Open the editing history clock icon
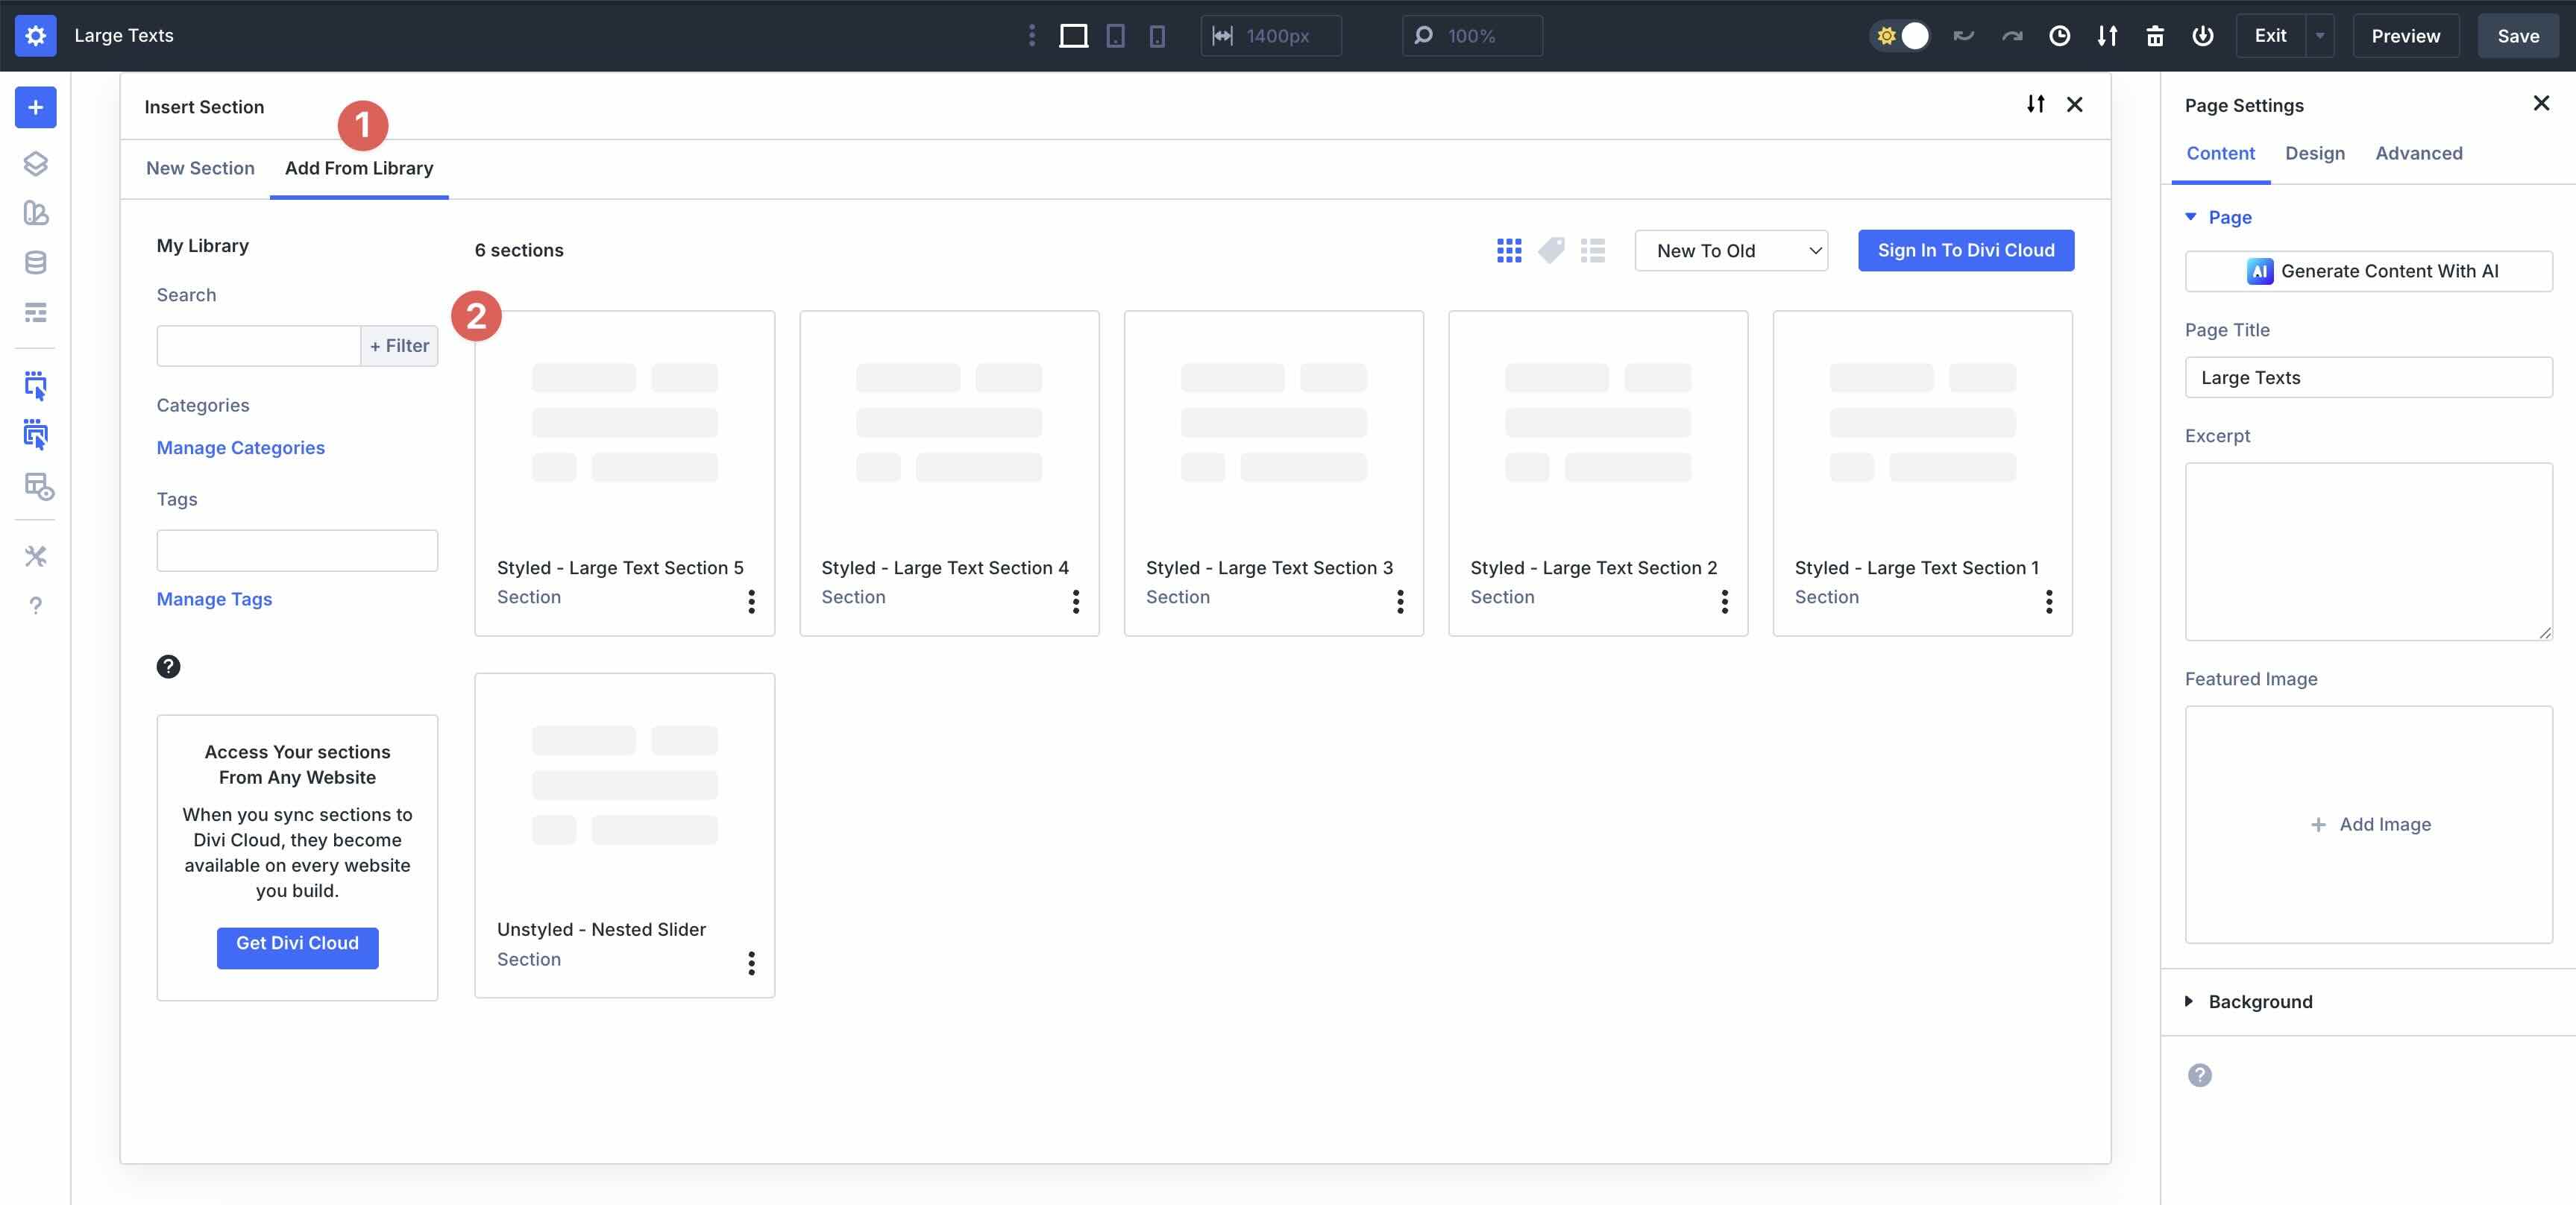Viewport: 2576px width, 1205px height. pyautogui.click(x=2059, y=35)
